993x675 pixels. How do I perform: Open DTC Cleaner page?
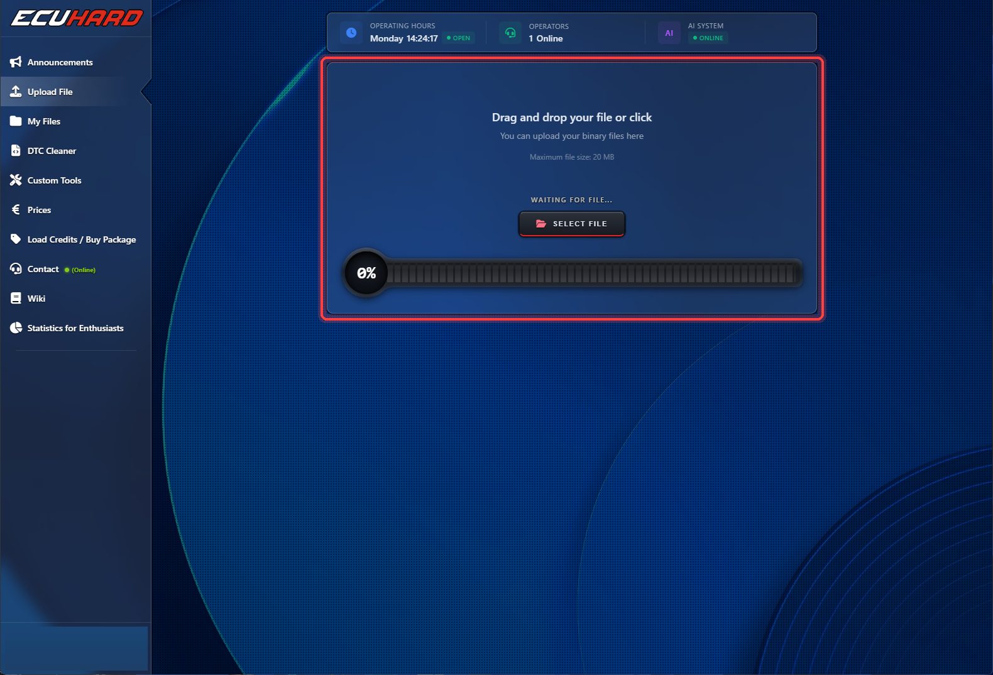tap(75, 151)
